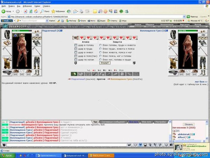The width and height of the screenshot is (210, 158).
Task: Click the first heart scroll icon
Action: click(x=82, y=38)
